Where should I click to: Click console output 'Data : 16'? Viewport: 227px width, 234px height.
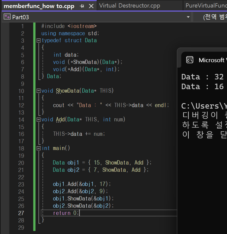pos(202,87)
